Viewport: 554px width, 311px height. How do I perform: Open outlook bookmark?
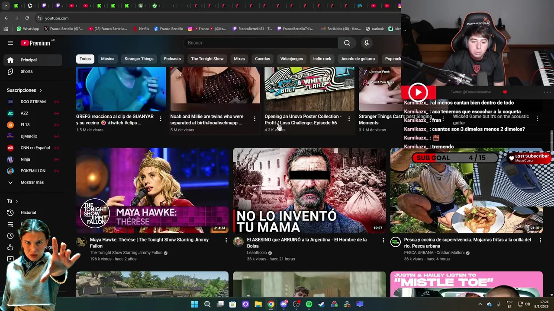coord(375,29)
